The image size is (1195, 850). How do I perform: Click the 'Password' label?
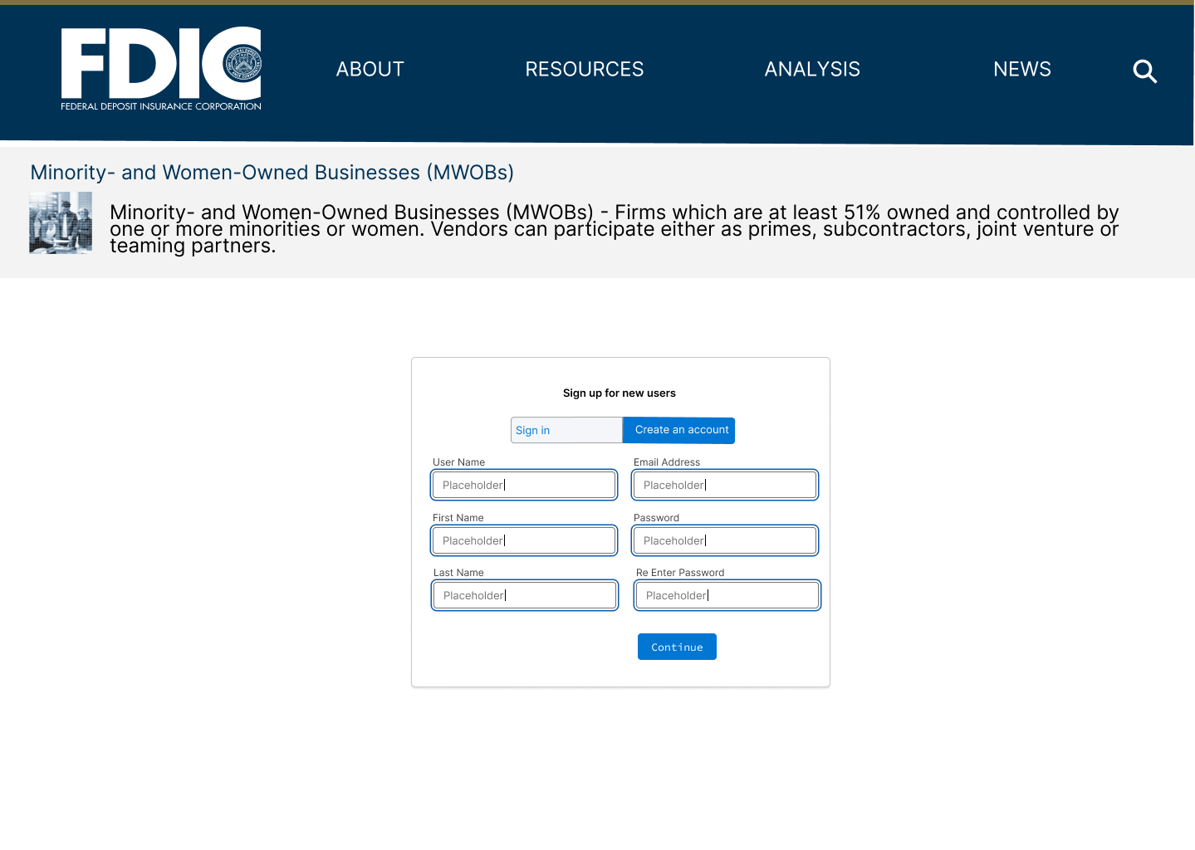(x=656, y=518)
